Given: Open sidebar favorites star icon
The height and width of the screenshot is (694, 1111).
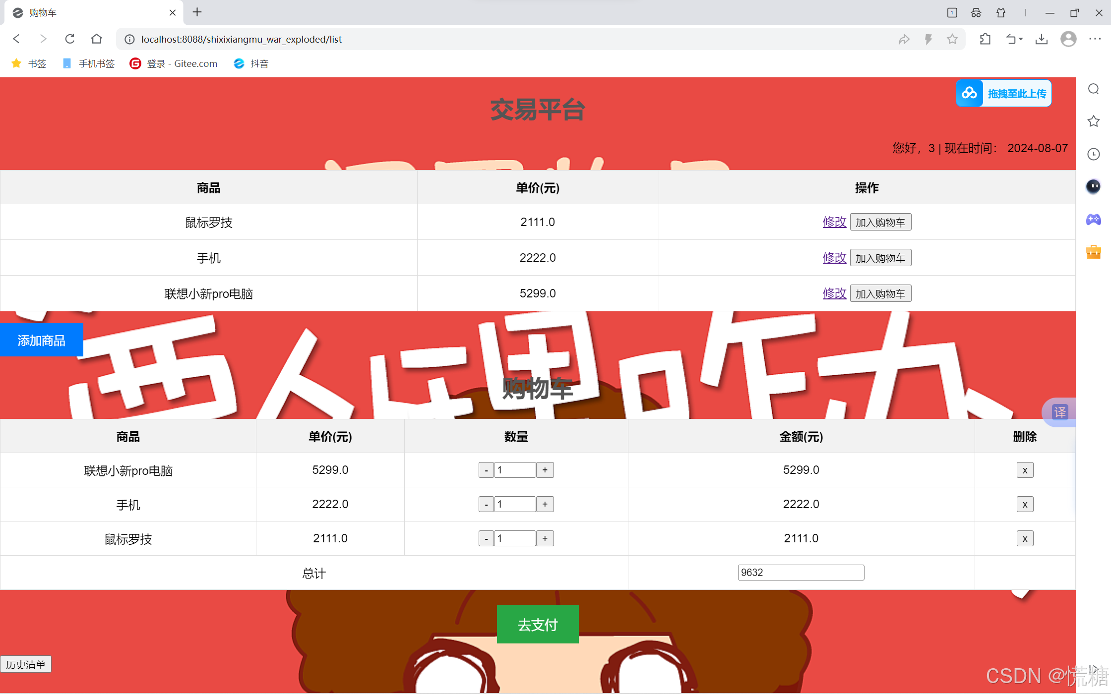Looking at the screenshot, I should point(1094,121).
